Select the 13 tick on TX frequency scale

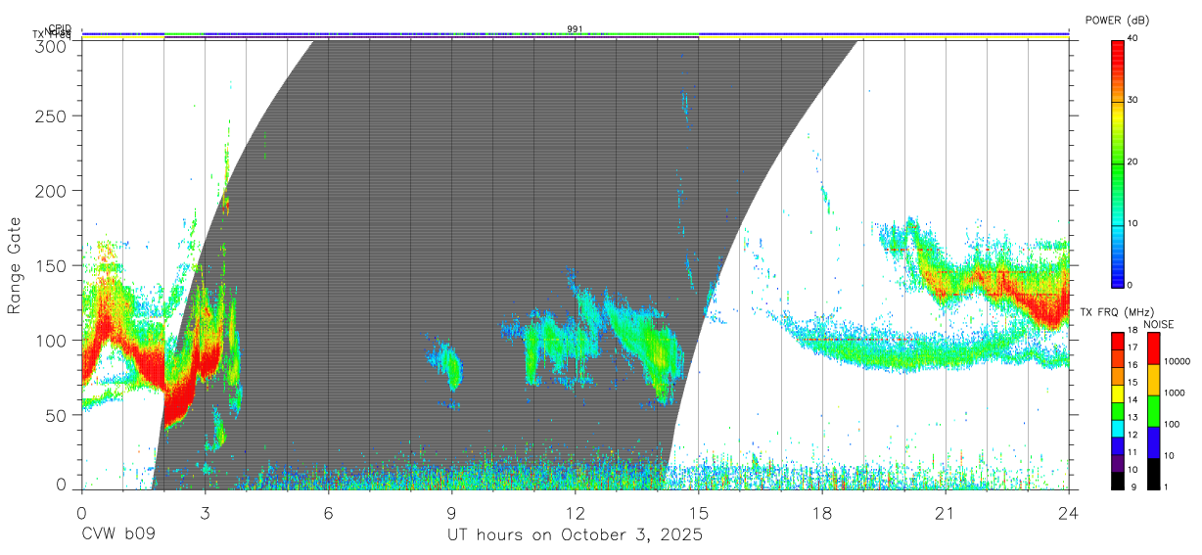coord(1132,417)
